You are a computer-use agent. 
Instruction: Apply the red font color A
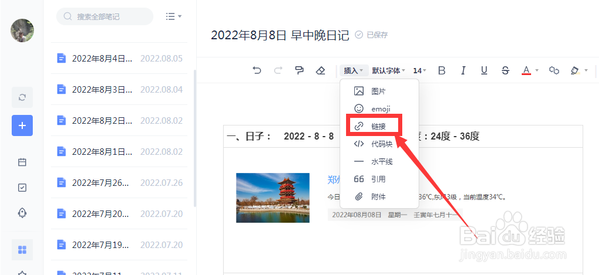[526, 70]
